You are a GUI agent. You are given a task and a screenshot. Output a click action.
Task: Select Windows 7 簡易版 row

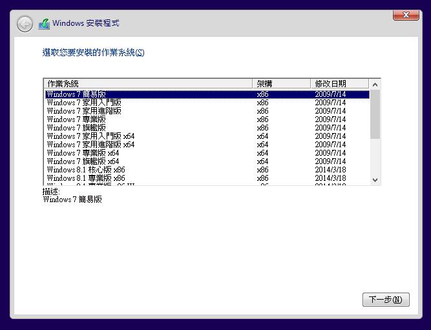[207, 94]
